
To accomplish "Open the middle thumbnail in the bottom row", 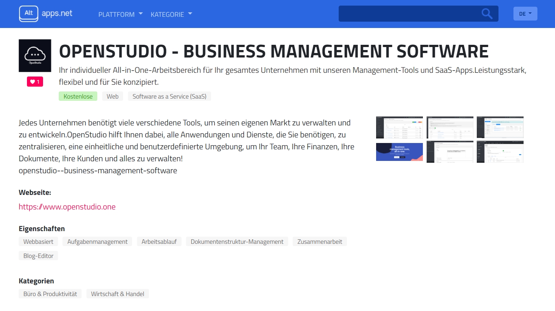I will pyautogui.click(x=450, y=152).
